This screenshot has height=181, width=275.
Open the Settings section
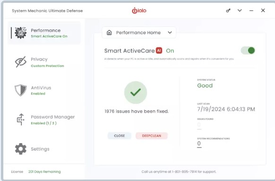[44, 149]
